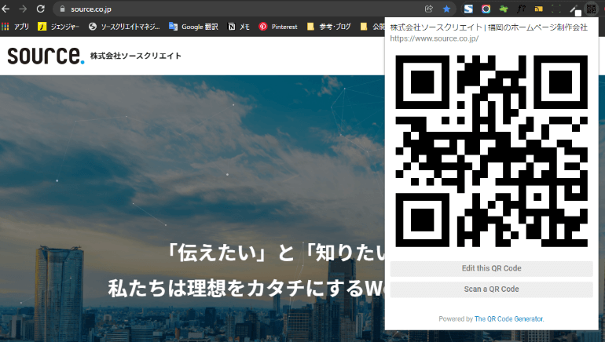Reload the current page

point(41,9)
